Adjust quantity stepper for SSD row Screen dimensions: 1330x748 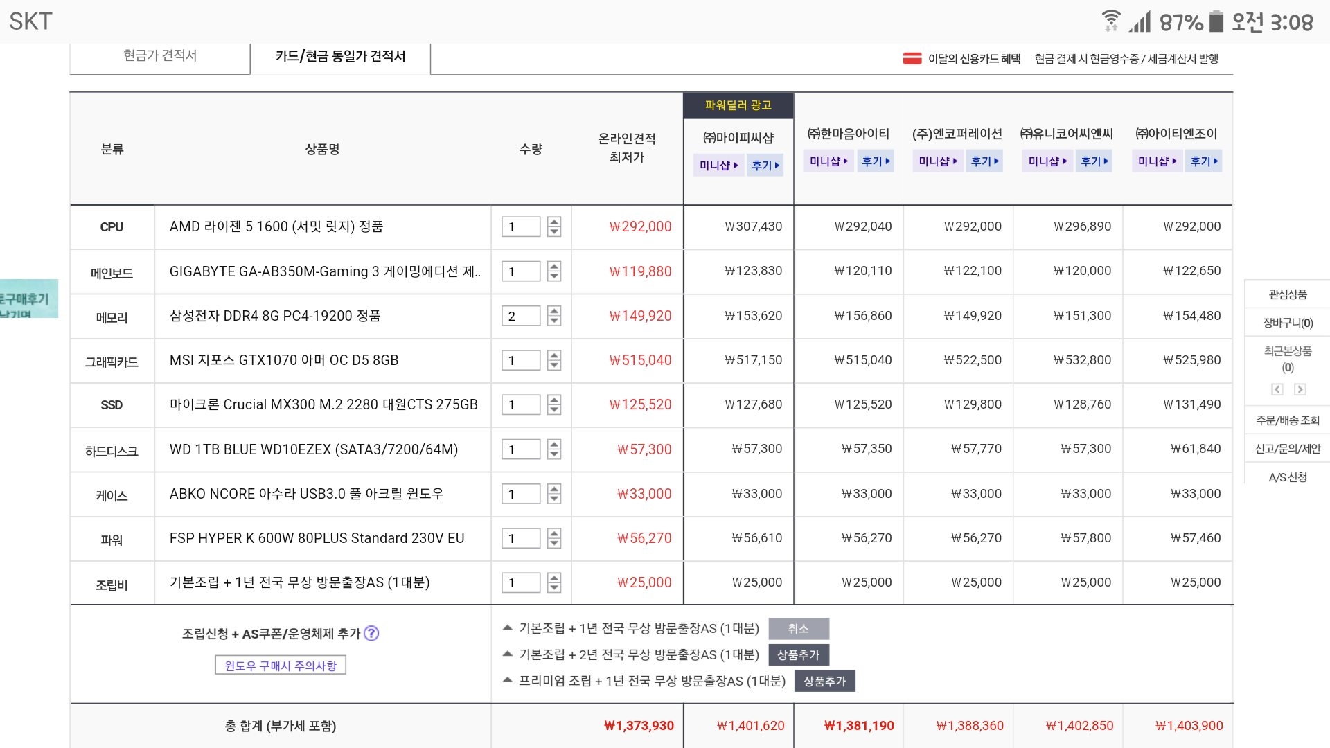point(554,404)
